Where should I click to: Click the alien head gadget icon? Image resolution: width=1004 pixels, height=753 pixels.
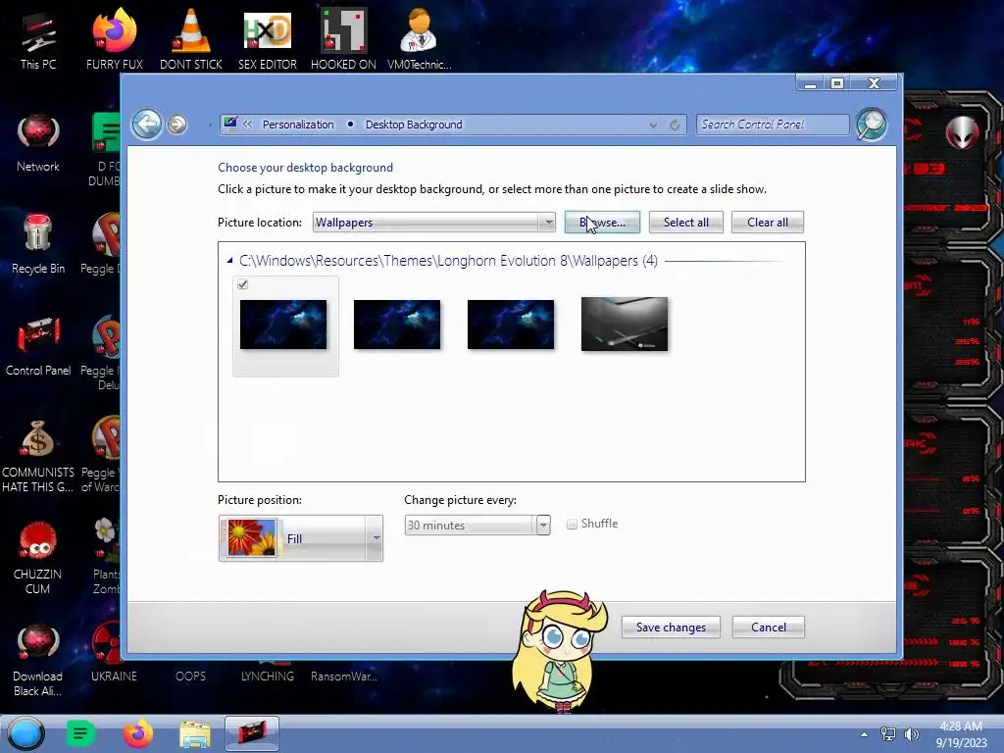(x=962, y=132)
